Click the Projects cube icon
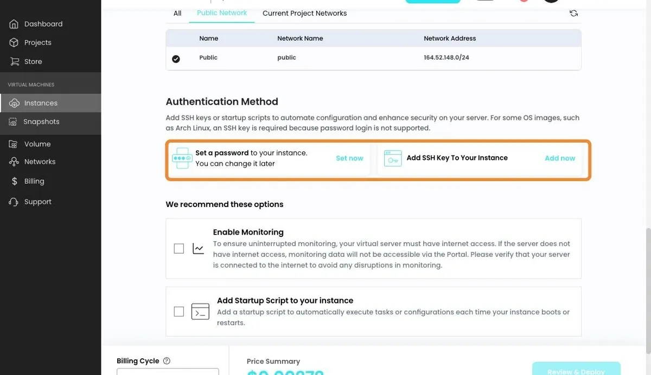This screenshot has height=375, width=651. pos(14,42)
